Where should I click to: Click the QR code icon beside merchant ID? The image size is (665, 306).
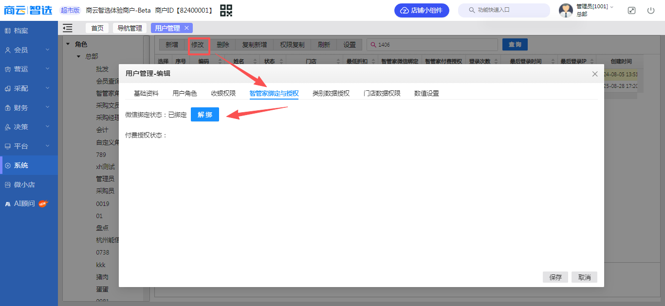coord(226,10)
